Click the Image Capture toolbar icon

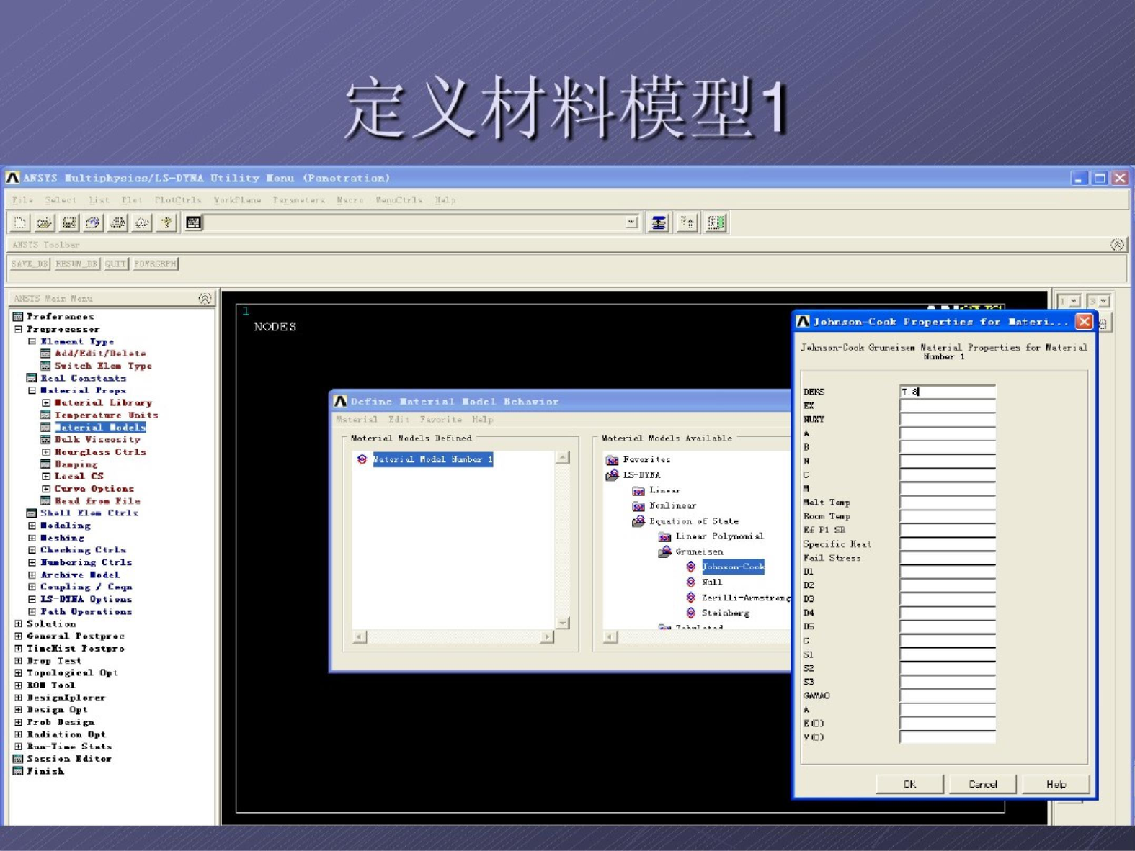[x=117, y=223]
